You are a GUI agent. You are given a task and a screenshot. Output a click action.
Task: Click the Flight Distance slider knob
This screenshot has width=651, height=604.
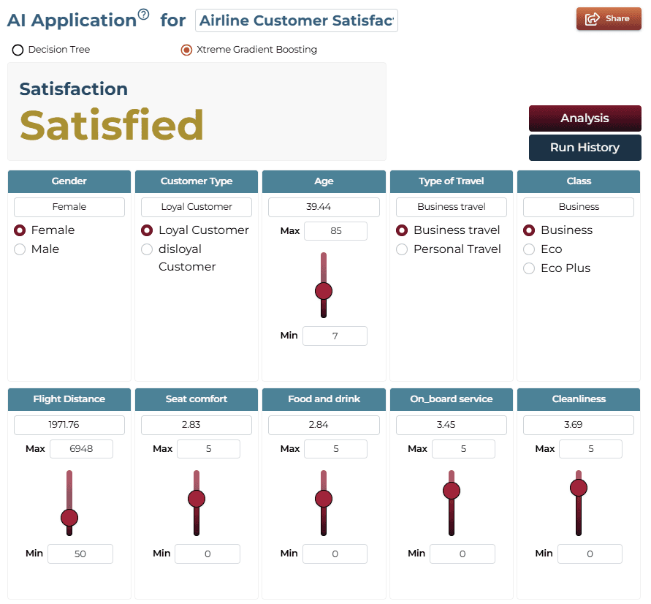(x=69, y=518)
